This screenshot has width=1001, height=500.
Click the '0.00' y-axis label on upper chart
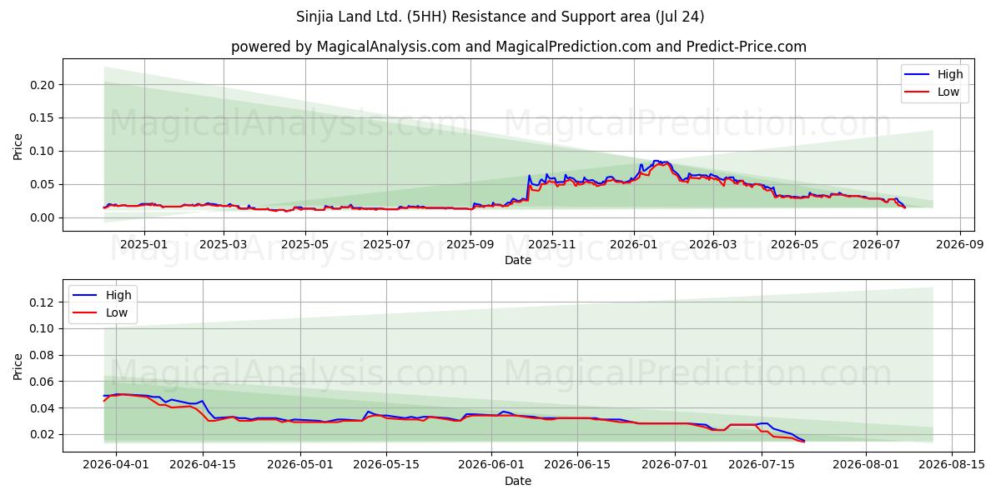pyautogui.click(x=43, y=217)
